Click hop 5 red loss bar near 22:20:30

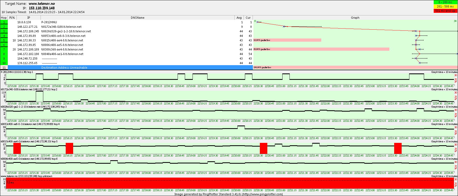coord(264,148)
